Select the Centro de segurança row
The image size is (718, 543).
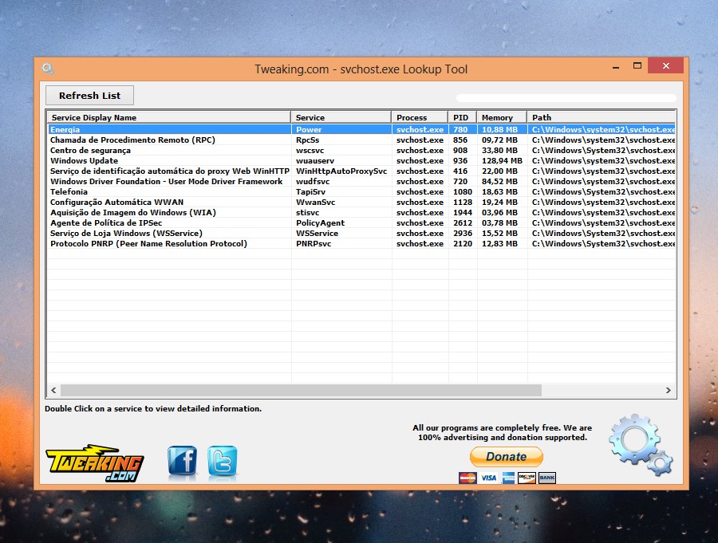361,150
